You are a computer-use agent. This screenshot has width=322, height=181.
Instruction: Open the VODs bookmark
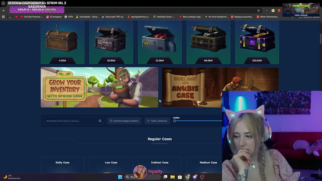point(69,17)
